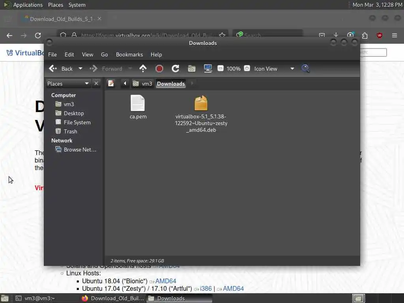Reset zoom via the 100% label

(x=234, y=69)
